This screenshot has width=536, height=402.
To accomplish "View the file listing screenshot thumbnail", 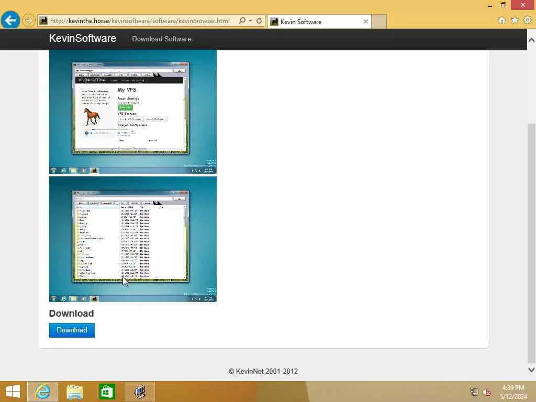I will (132, 239).
